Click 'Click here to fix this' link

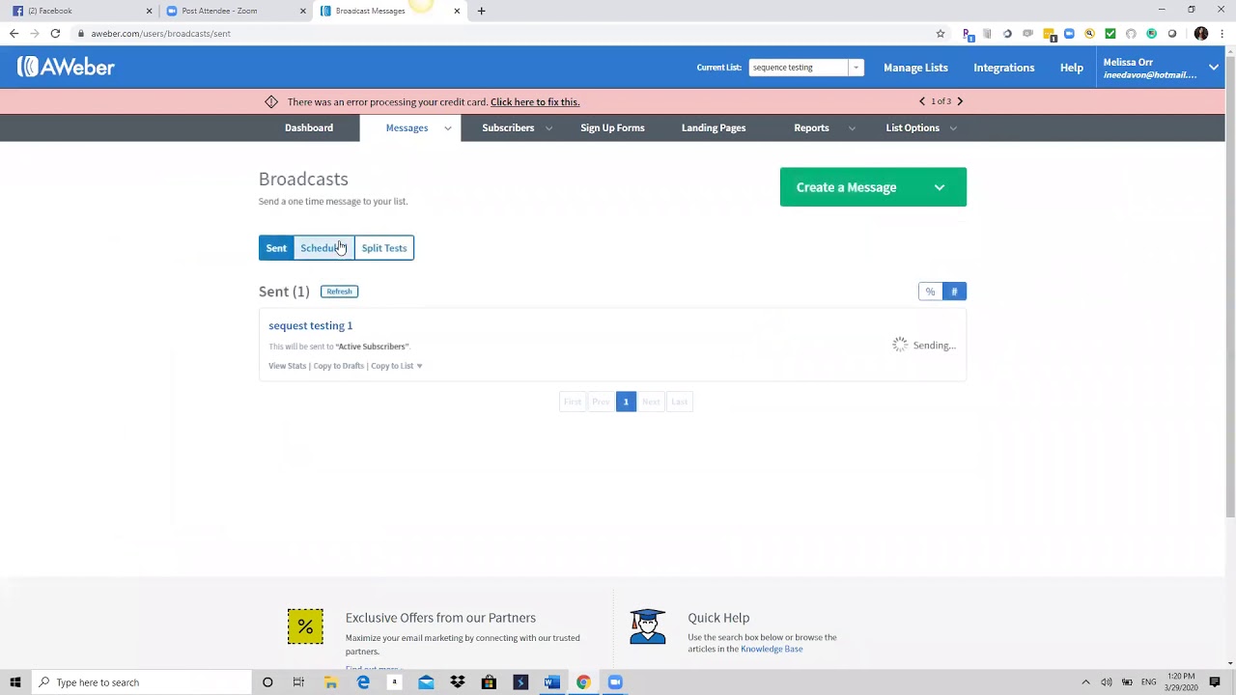tap(535, 101)
